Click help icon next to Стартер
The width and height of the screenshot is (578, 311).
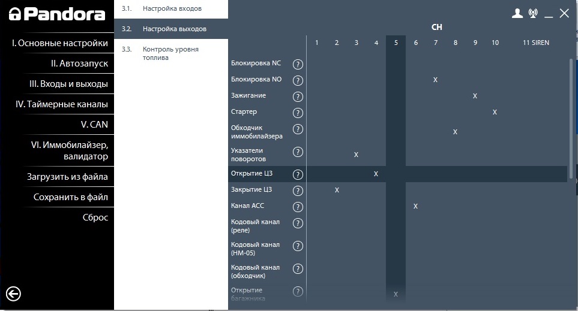[298, 113]
